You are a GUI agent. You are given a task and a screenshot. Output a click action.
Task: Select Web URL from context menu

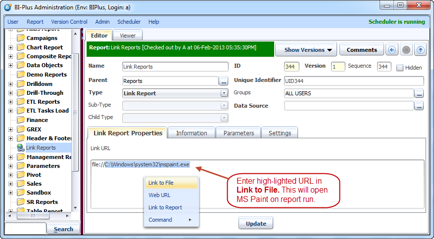pos(159,195)
